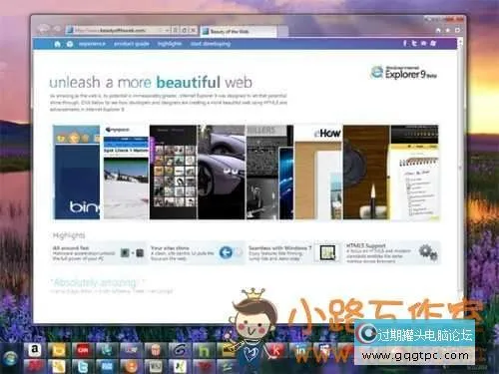Refresh the page using the address bar refresh icon
The height and width of the screenshot is (374, 499).
(185, 30)
